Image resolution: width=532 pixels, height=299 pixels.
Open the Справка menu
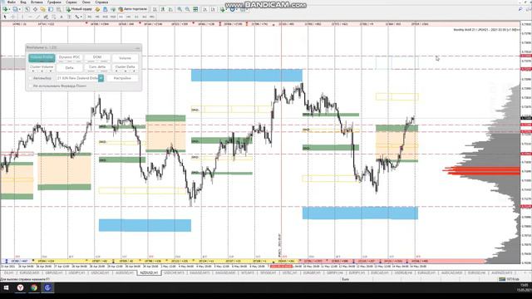point(101,2)
